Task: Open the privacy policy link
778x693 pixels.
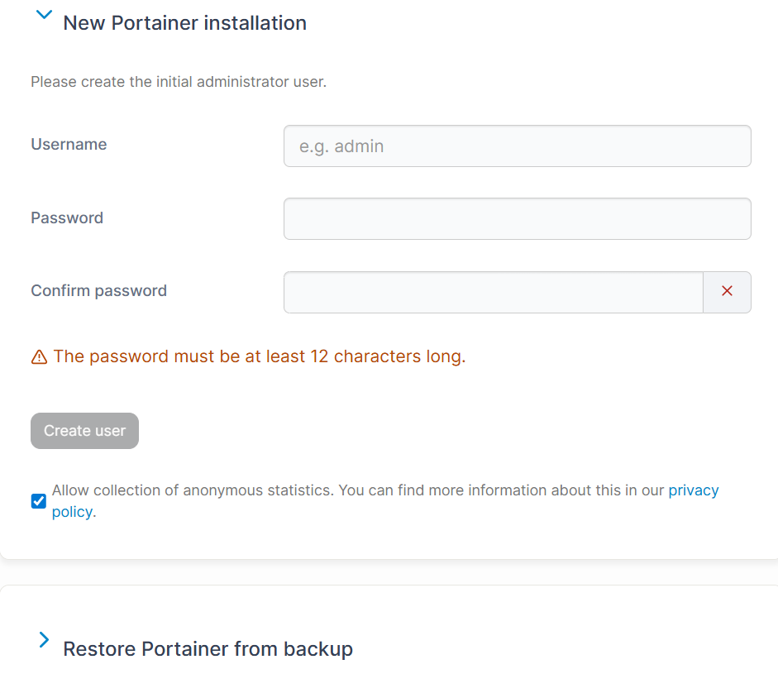Action: tap(693, 490)
